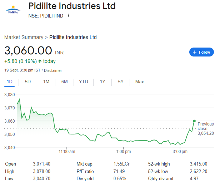View the 1Y chart range
This screenshot has width=215, height=182.
(x=102, y=82)
